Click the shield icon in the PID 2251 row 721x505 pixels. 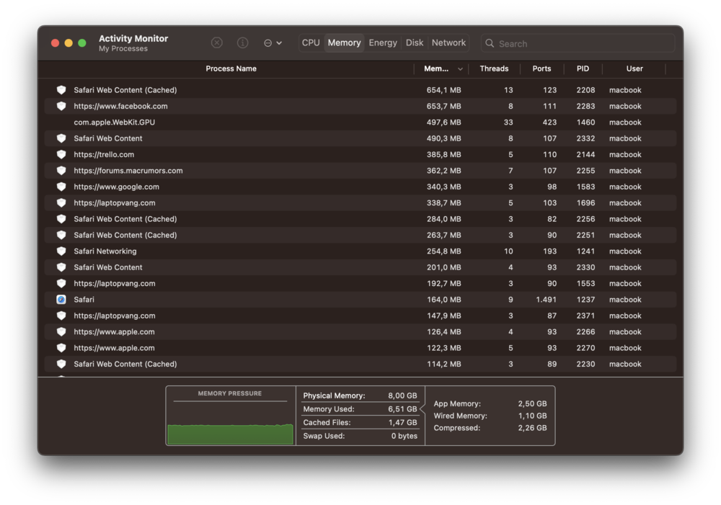tap(61, 236)
